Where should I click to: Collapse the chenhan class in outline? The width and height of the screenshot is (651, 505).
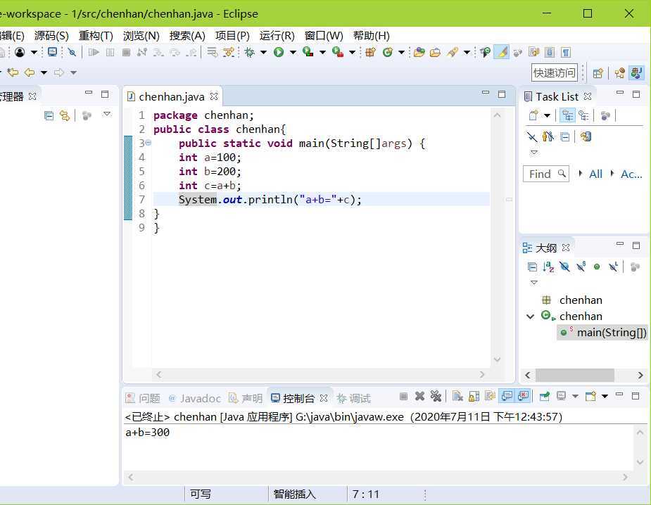point(530,317)
